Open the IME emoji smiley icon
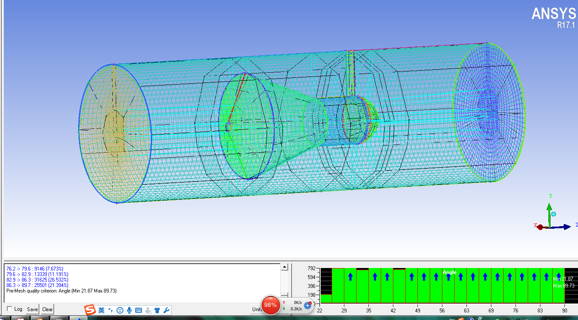578x320 pixels. click(x=120, y=310)
